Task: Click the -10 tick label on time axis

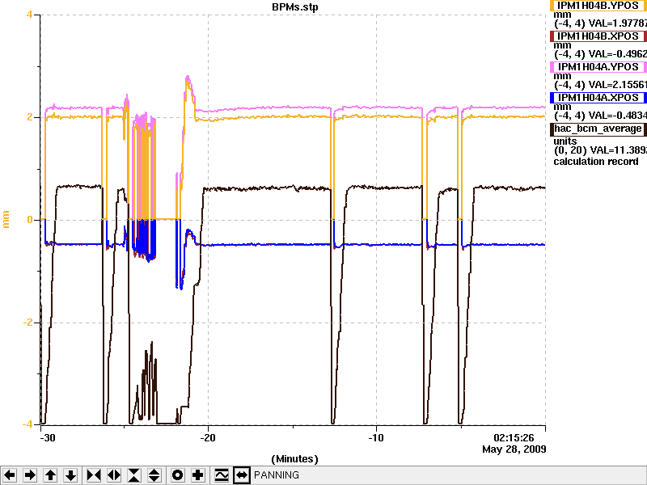Action: click(x=375, y=437)
